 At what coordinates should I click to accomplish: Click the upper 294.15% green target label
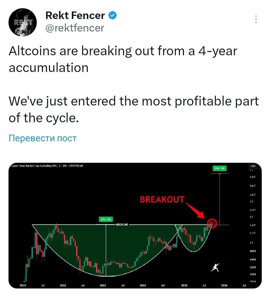click(219, 168)
